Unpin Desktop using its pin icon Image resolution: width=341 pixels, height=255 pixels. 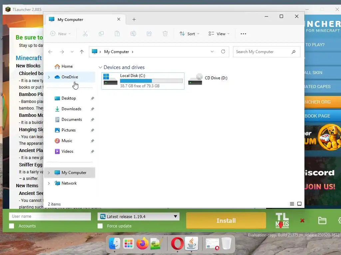click(x=92, y=98)
